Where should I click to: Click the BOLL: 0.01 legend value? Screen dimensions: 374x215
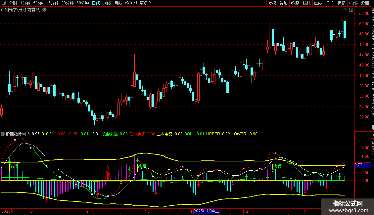click(x=194, y=134)
